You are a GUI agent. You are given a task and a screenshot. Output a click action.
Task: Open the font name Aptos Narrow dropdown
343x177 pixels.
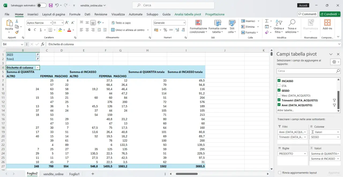[51, 23]
